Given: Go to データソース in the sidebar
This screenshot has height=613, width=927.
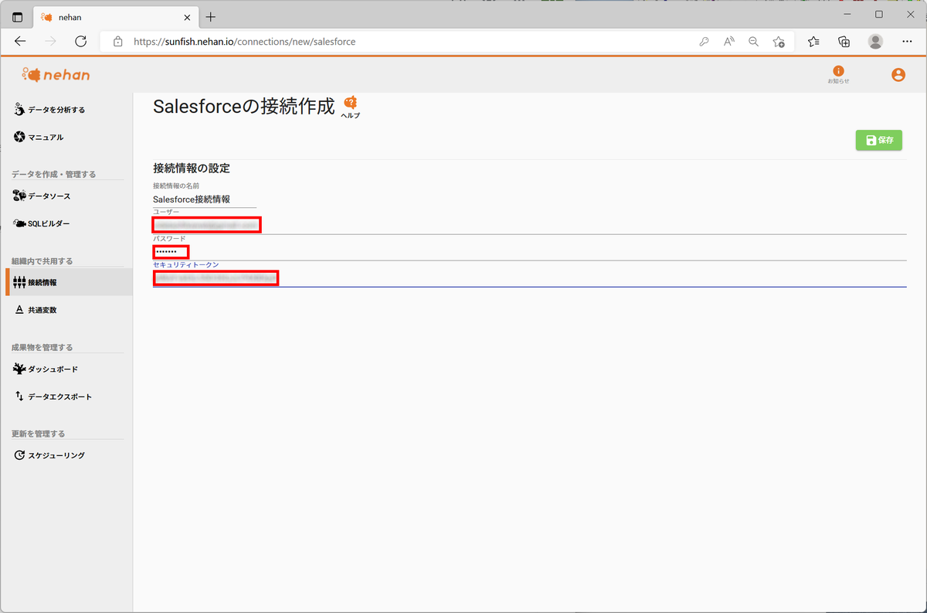Looking at the screenshot, I should coord(42,196).
